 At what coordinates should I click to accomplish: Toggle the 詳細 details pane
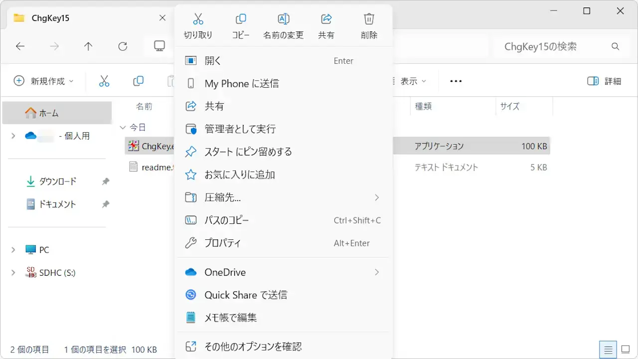point(604,81)
